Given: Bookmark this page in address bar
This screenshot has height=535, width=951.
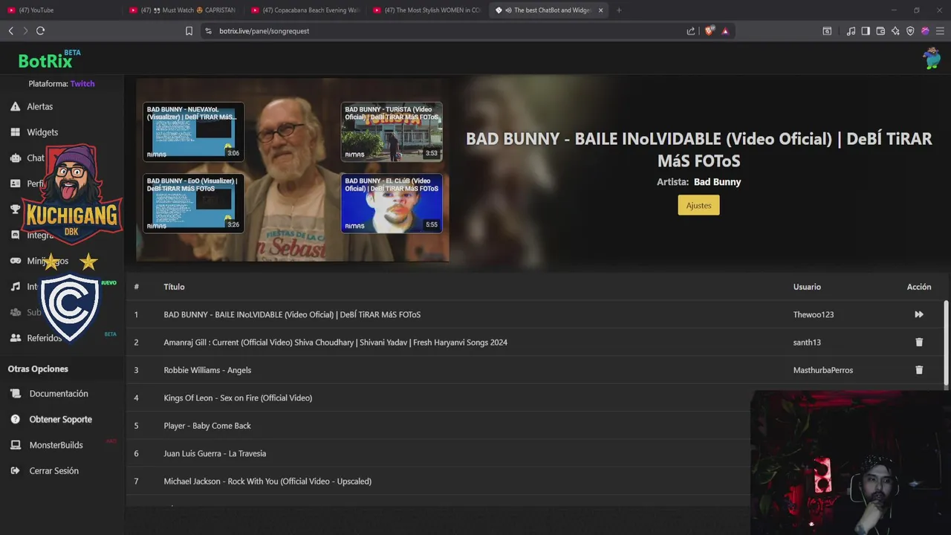Looking at the screenshot, I should click(189, 30).
